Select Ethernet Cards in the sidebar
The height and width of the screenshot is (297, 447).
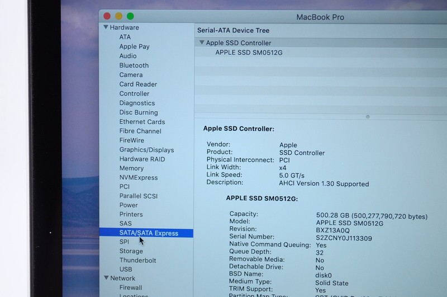(x=142, y=122)
